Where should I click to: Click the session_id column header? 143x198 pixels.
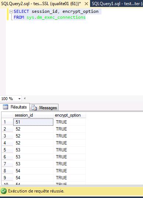tap(33, 115)
